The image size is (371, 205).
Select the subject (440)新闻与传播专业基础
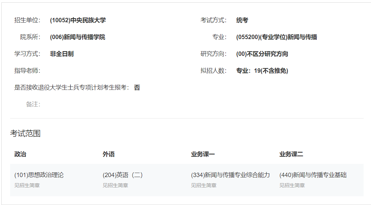[313, 175]
